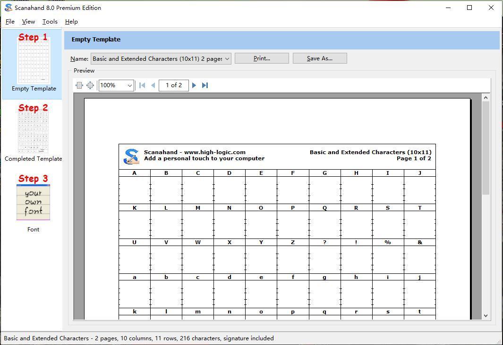Click the first page navigation icon
503x345 pixels.
pos(142,85)
